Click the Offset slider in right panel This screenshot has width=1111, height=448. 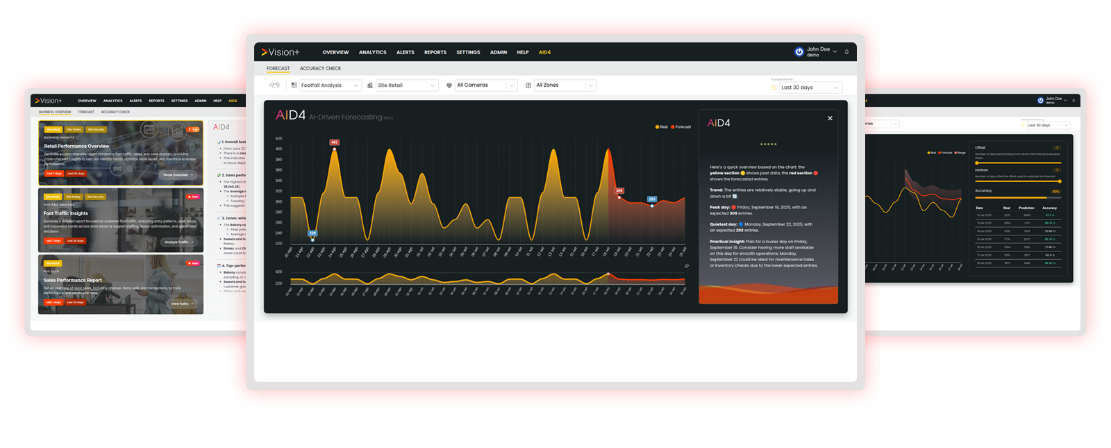1017,163
